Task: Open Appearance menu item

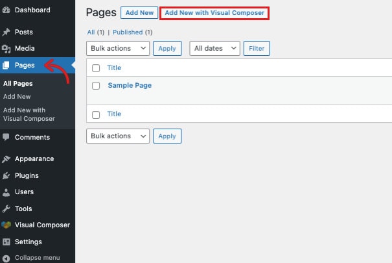Action: [x=34, y=159]
